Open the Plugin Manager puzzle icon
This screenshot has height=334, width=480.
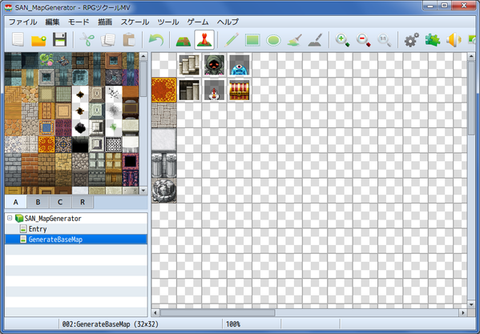pos(433,40)
